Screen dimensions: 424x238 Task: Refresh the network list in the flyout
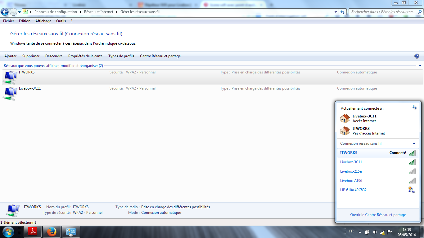click(x=414, y=108)
